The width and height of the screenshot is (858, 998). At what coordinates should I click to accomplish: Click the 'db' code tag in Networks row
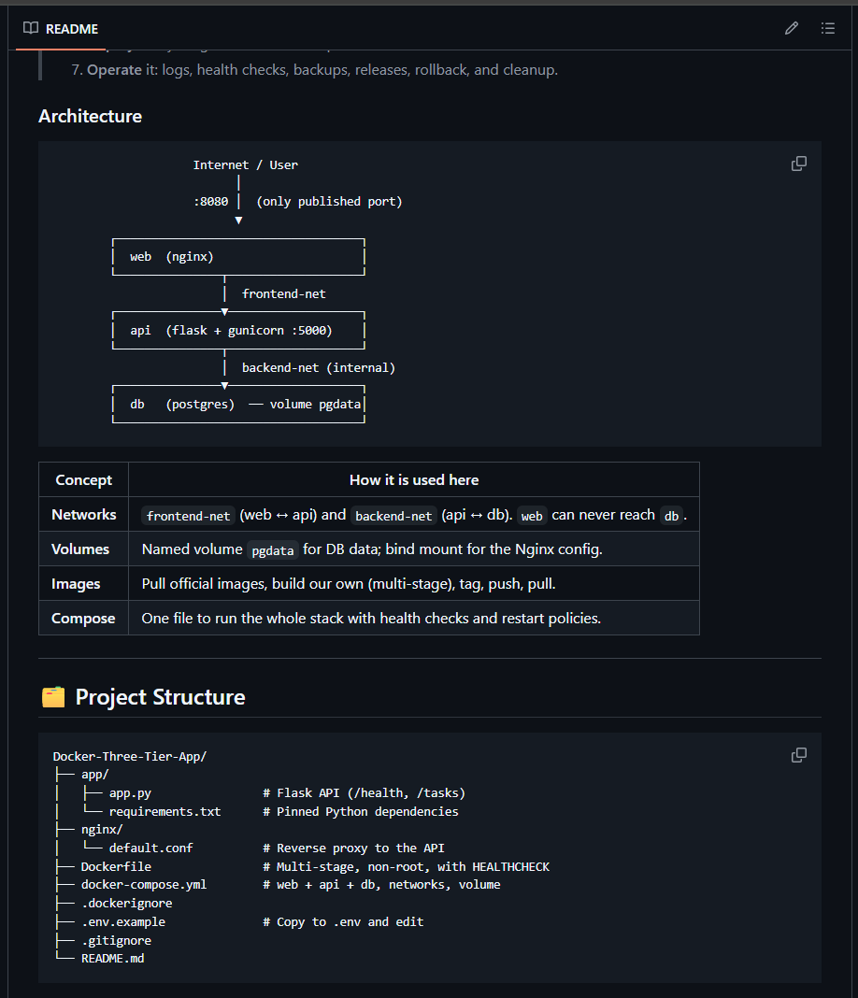[x=671, y=516]
